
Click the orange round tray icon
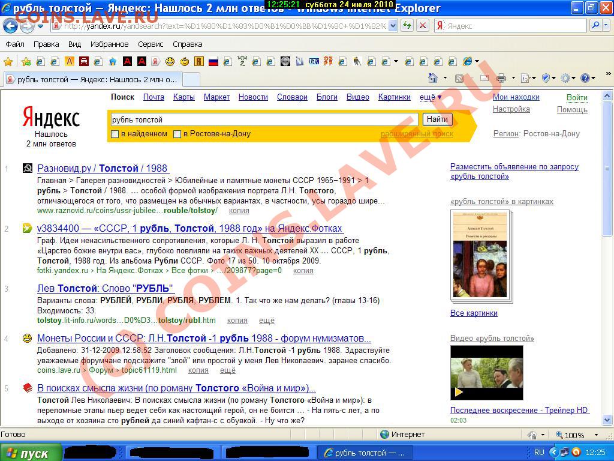point(576,452)
